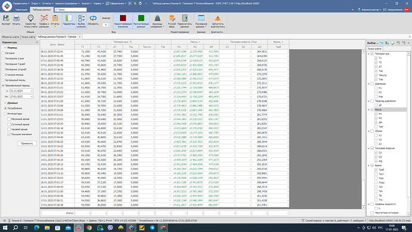Screen dimensions: 412x232
Task: Click the table vertical scrollbar
Action: click(364, 129)
